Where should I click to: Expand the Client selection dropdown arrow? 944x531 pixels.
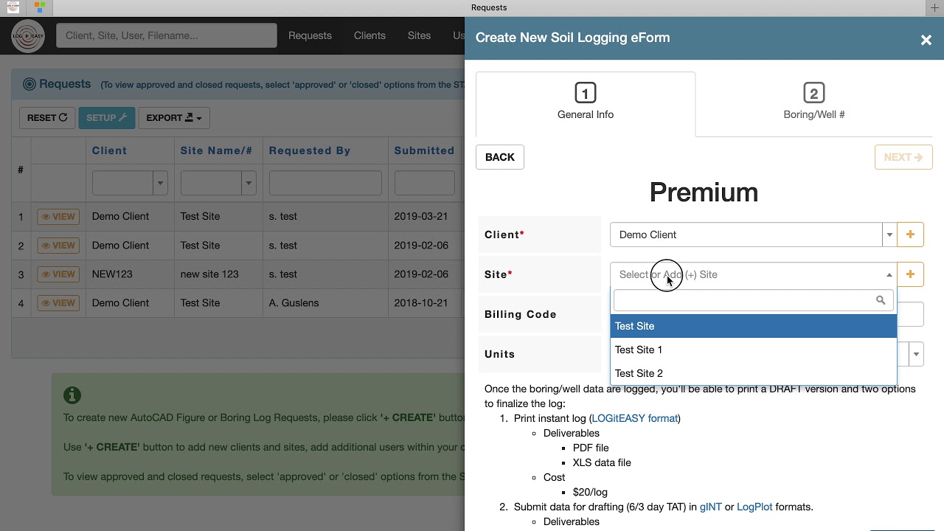click(x=889, y=235)
